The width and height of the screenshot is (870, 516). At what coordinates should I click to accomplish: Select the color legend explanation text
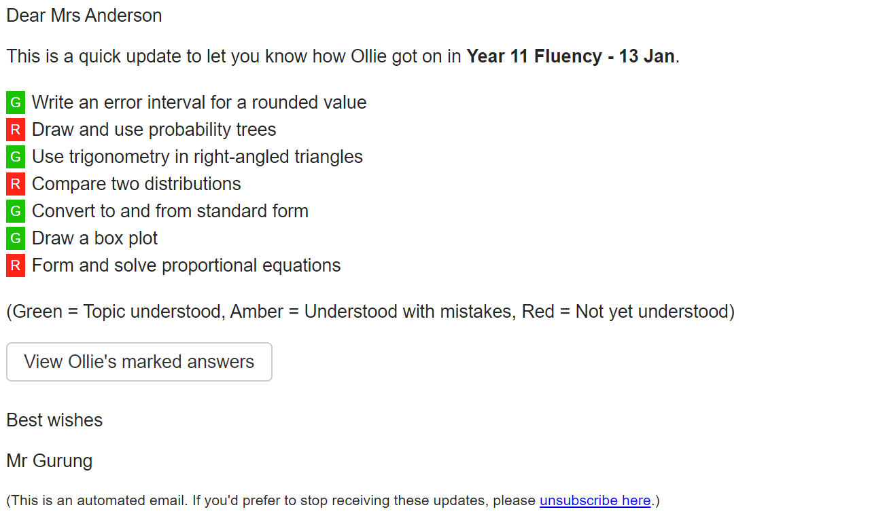point(370,311)
